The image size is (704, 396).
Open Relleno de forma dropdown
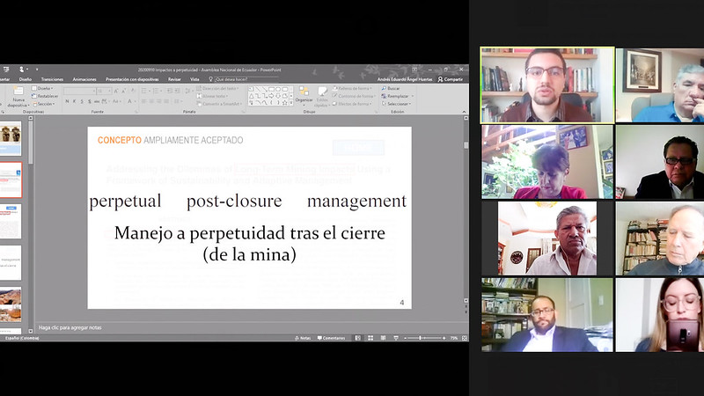[x=351, y=89]
